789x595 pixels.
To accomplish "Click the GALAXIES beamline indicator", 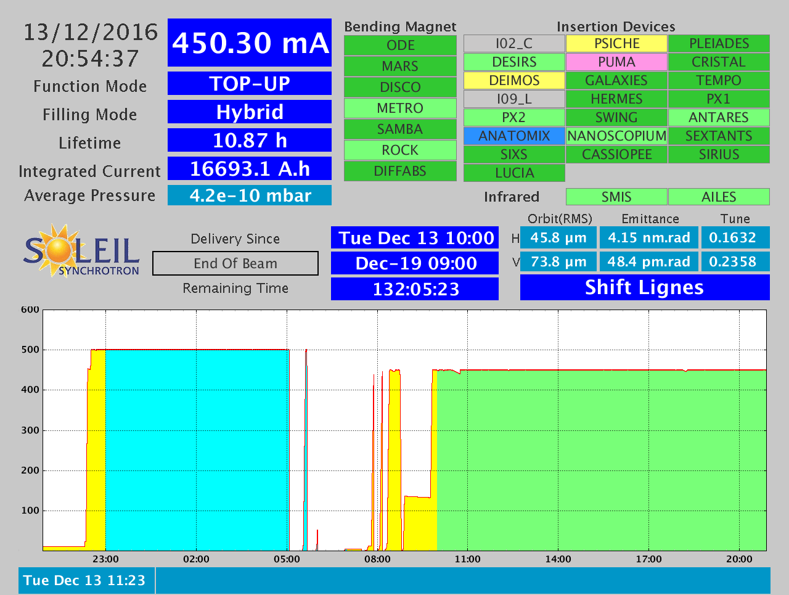I will point(616,80).
